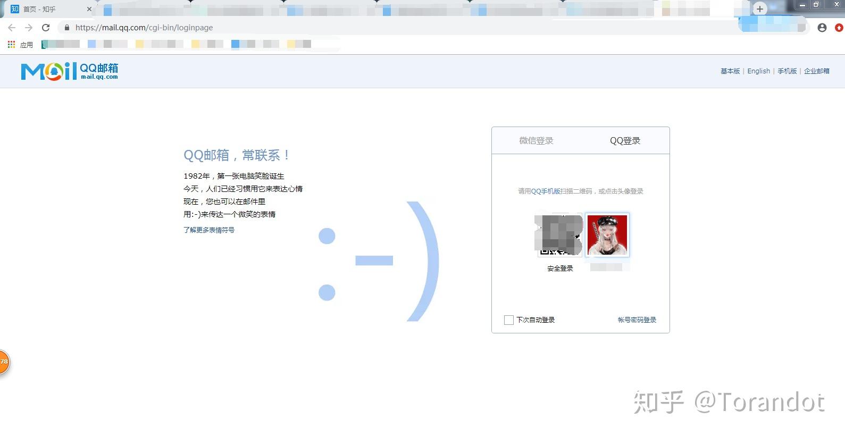The width and height of the screenshot is (845, 436).
Task: Open the 手机版 link
Action: click(787, 71)
